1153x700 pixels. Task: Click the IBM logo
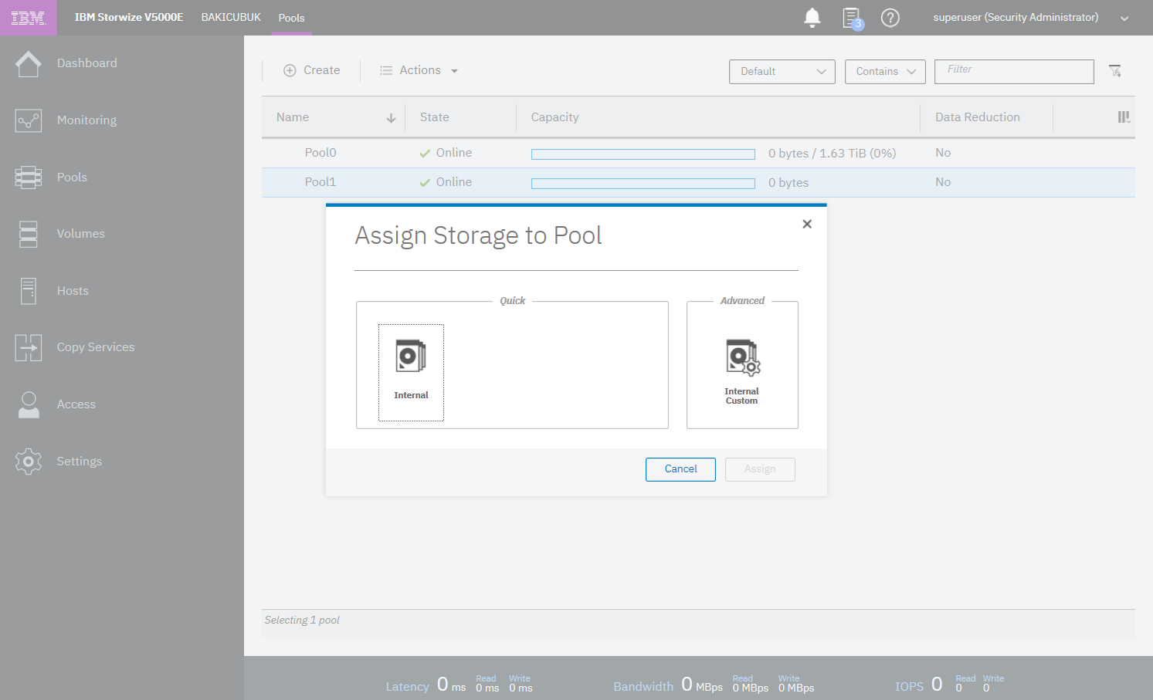pos(29,18)
